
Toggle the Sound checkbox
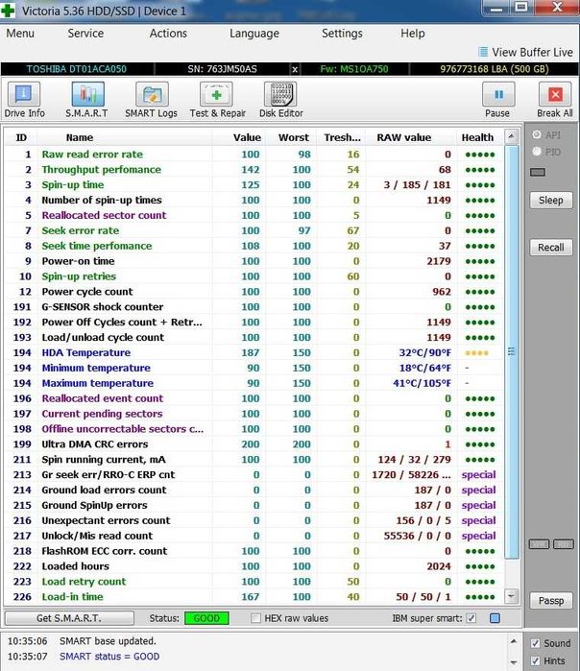(x=535, y=643)
